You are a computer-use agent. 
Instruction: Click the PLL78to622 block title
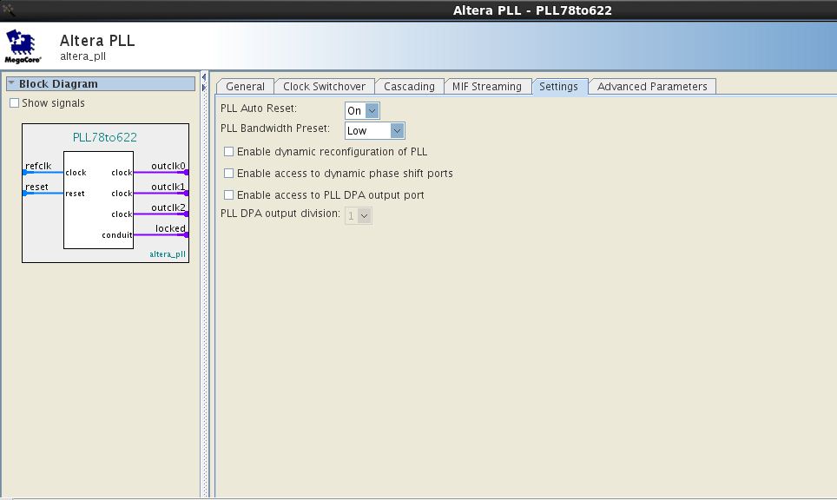coord(104,137)
